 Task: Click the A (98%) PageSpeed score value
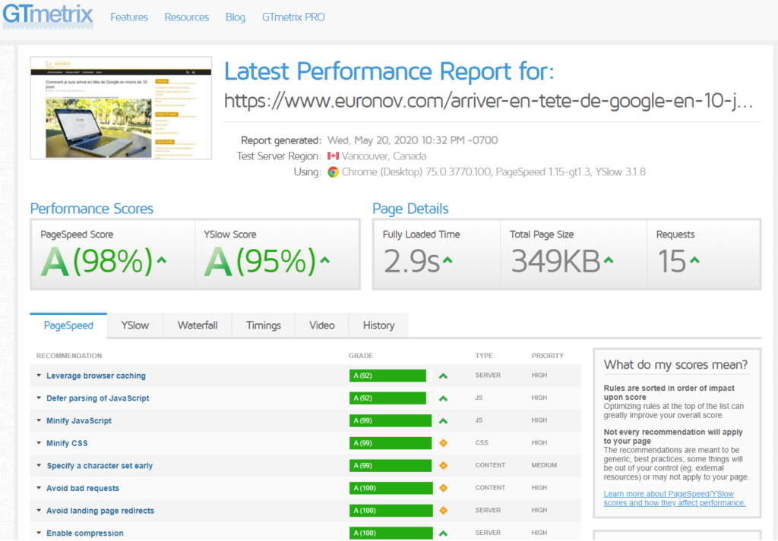96,261
